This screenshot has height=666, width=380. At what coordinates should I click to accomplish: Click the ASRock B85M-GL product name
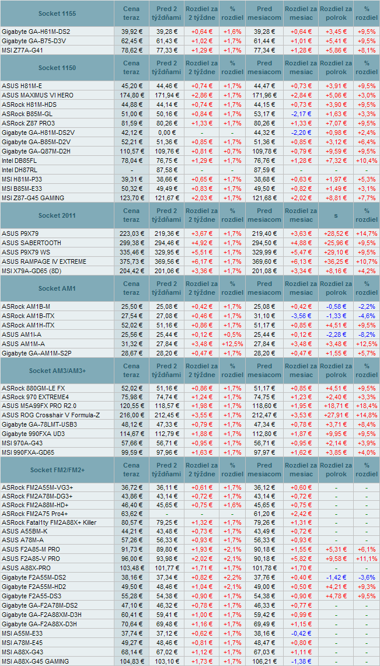click(x=27, y=114)
